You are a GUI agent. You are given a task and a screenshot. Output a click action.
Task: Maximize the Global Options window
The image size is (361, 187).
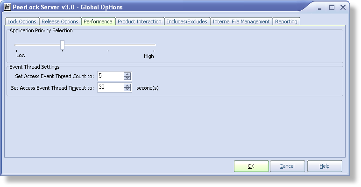coord(332,7)
